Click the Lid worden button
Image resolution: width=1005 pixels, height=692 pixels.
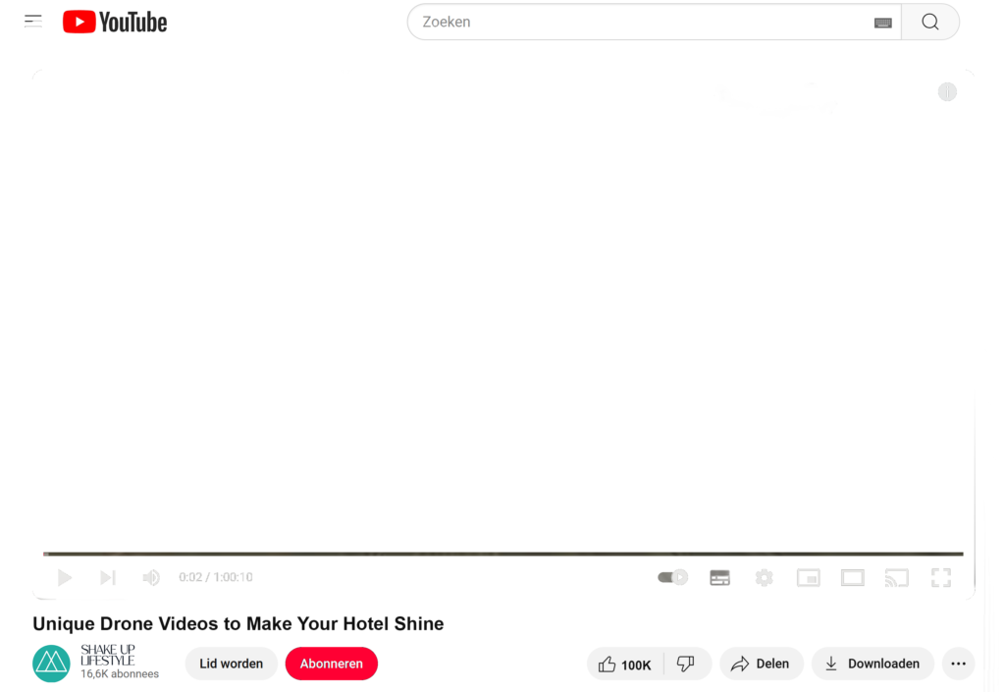(x=231, y=664)
